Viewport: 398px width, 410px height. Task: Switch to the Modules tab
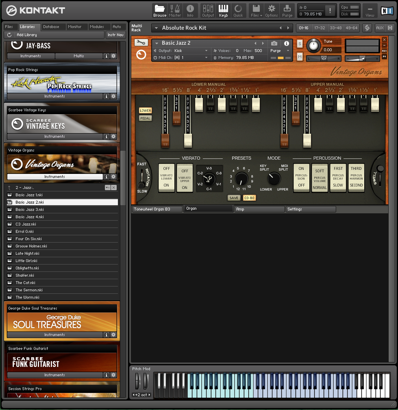pyautogui.click(x=97, y=27)
